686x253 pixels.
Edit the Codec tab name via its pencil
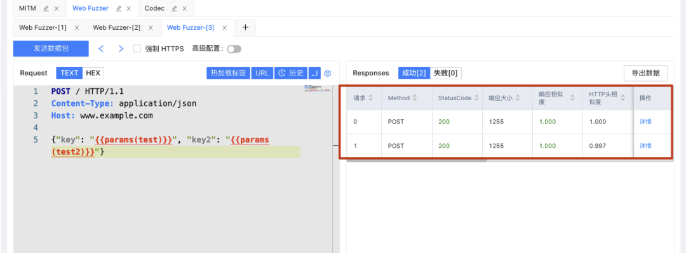pos(174,8)
